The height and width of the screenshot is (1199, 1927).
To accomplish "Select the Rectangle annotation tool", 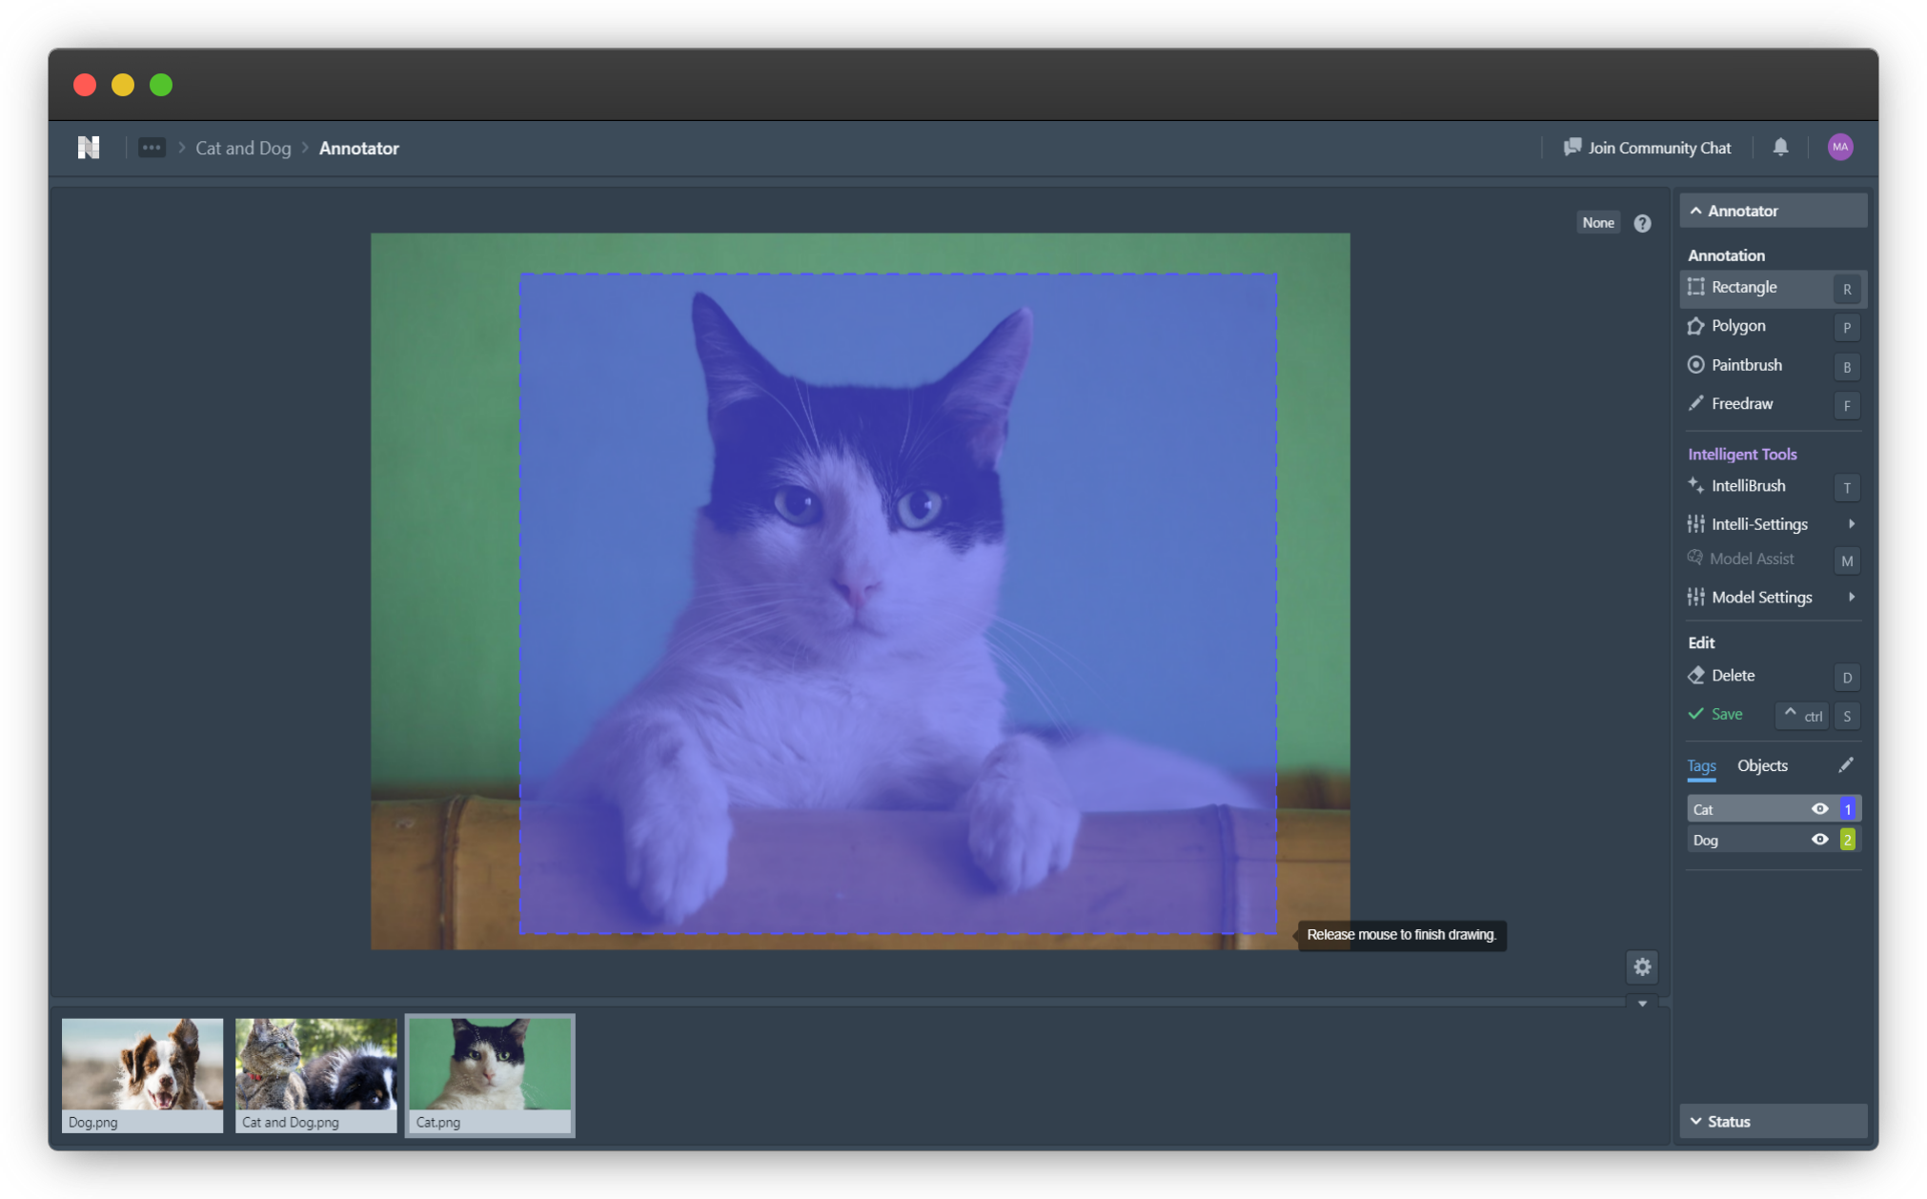I will 1743,287.
